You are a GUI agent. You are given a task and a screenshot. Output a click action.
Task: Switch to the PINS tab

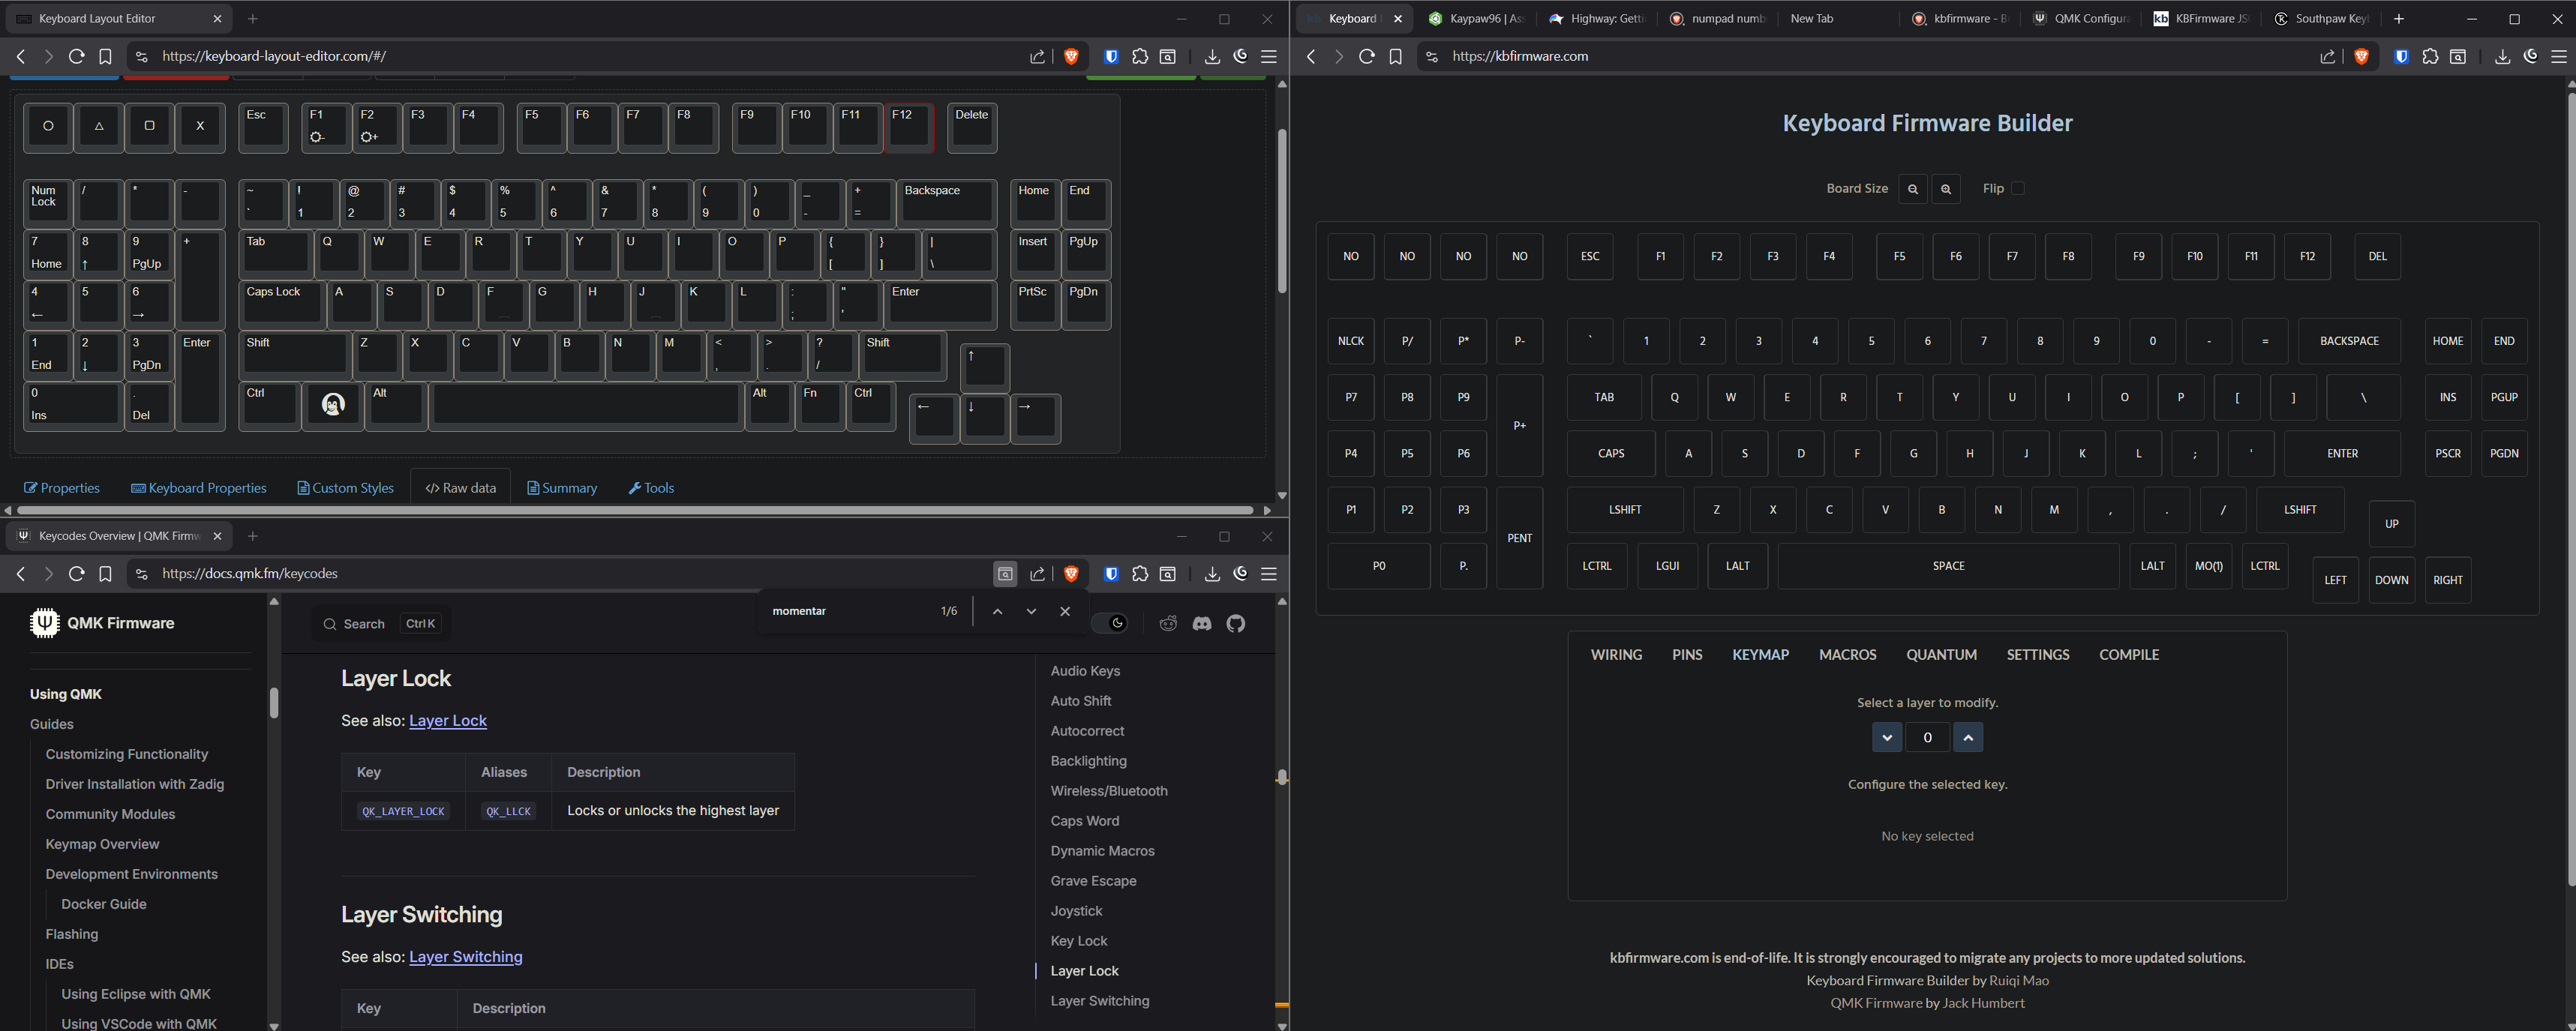[x=1687, y=655]
